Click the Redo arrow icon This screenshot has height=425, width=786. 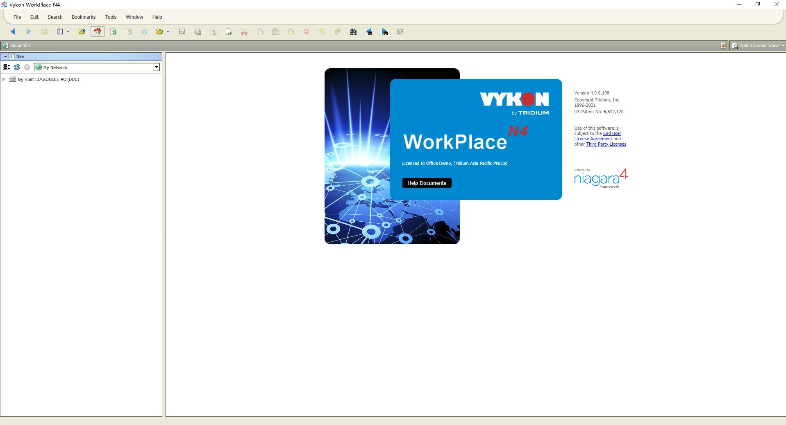[x=338, y=31]
